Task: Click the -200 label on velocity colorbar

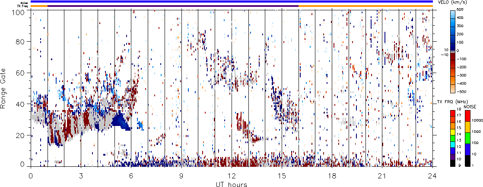Action: (463, 67)
